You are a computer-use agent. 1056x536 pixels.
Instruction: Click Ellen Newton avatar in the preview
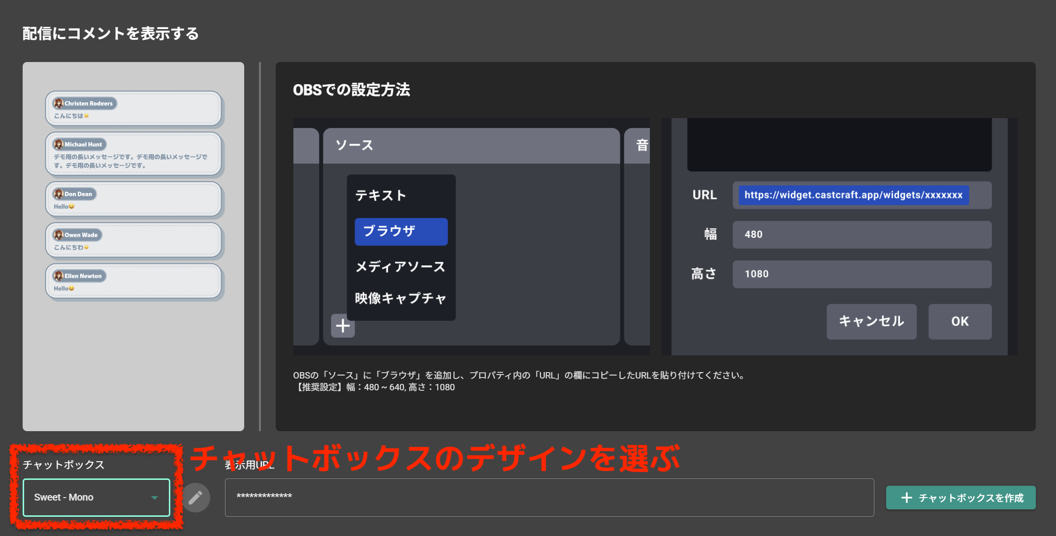pos(59,276)
